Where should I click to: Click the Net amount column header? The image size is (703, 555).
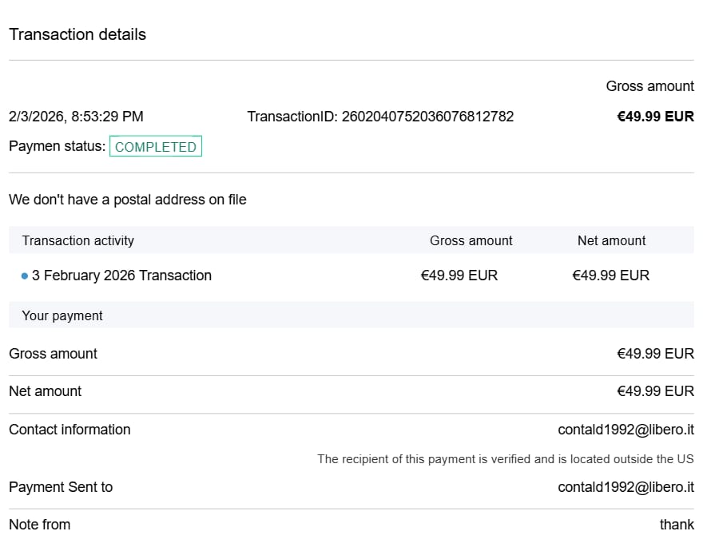[611, 240]
